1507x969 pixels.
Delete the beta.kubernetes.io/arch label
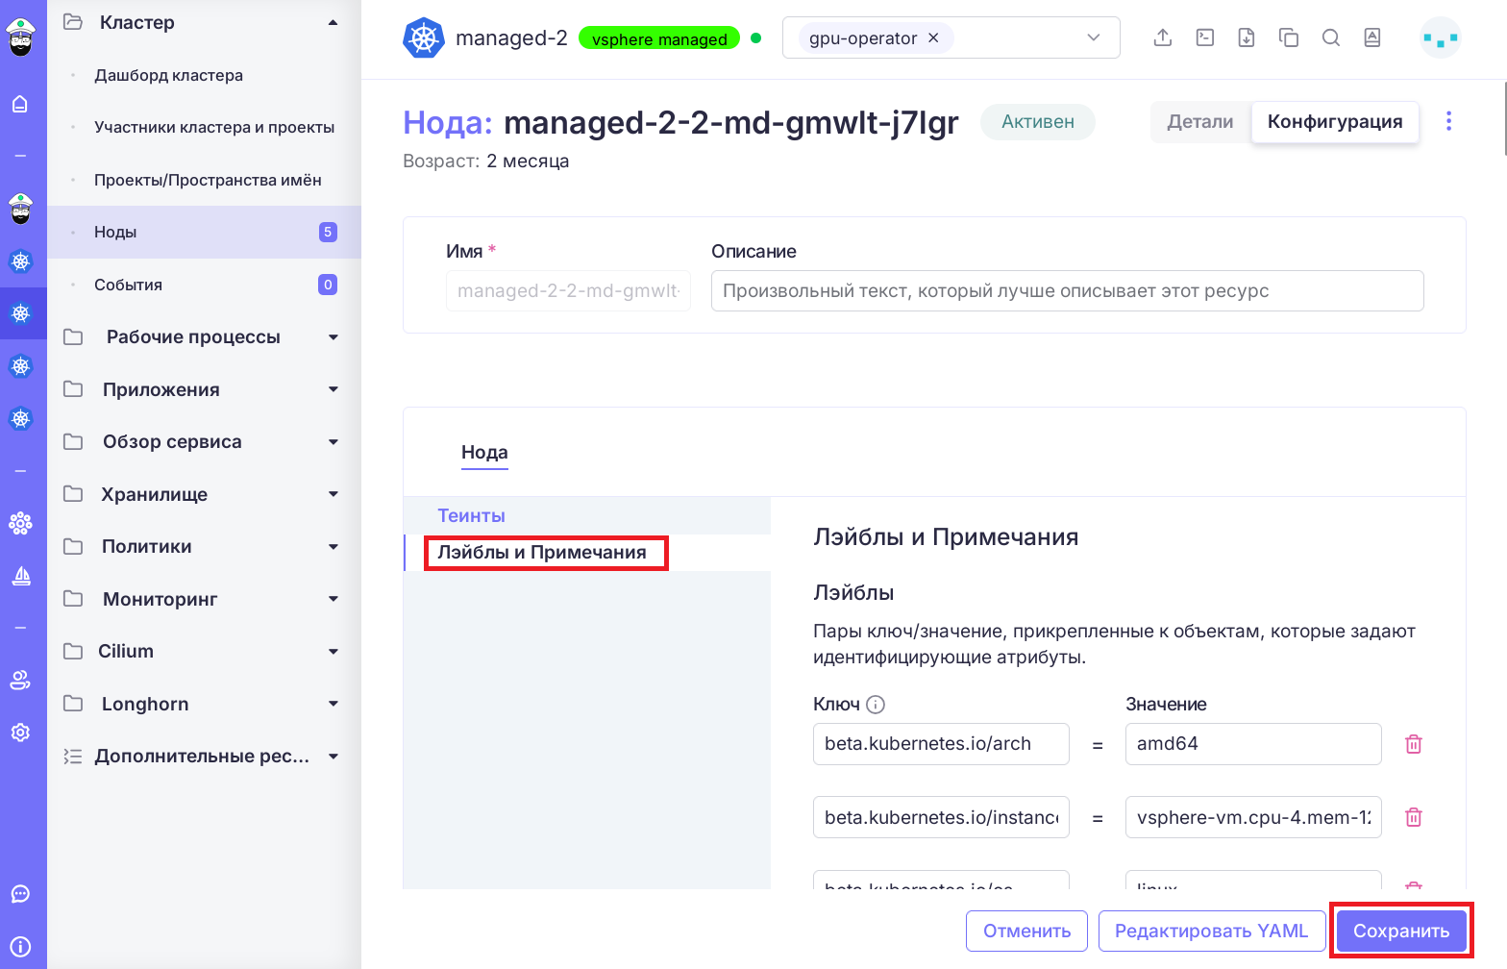point(1414,744)
